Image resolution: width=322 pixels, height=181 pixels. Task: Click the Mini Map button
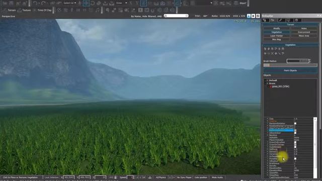[277, 39]
